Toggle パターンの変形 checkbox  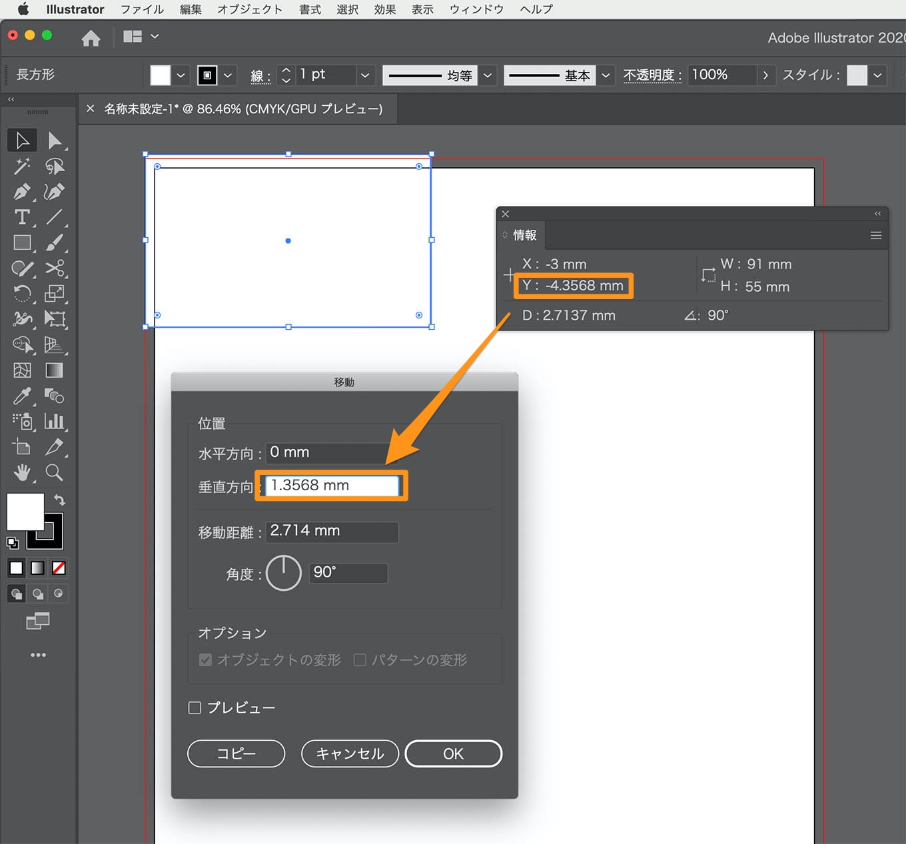click(x=360, y=659)
